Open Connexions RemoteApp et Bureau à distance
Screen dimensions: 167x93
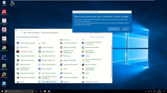(x=92, y=43)
